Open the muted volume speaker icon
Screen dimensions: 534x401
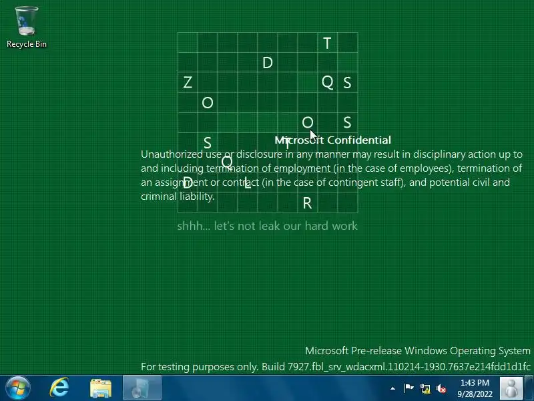[x=441, y=388]
